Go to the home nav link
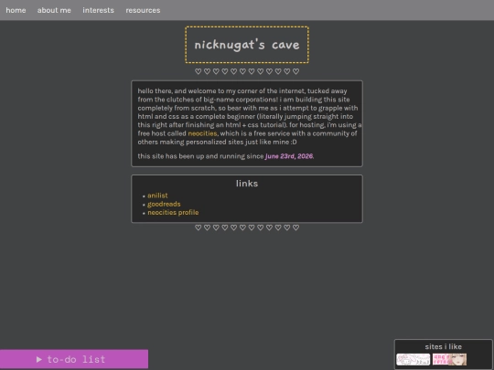494x370 pixels. [16, 10]
